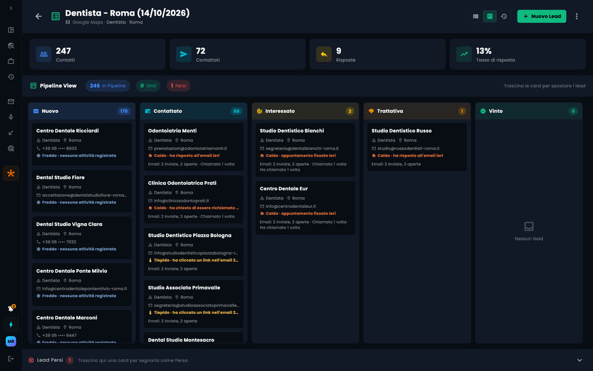The height and width of the screenshot is (371, 593).
Task: Open Dental Studio Fiore card
Action: (82, 190)
